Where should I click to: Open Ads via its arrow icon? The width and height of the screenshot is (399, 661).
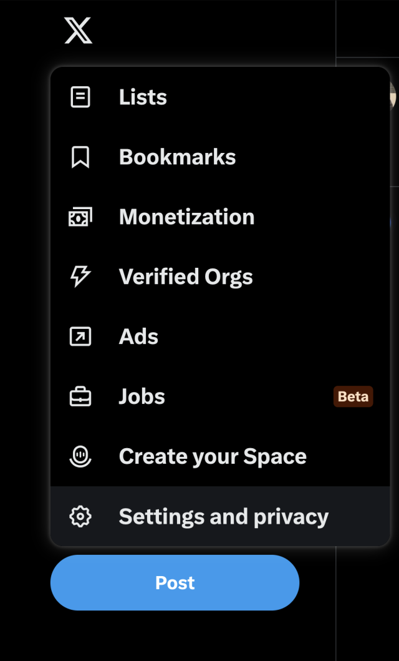[80, 336]
